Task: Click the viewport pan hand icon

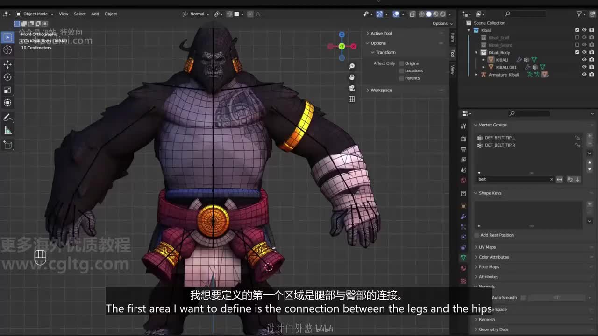Action: point(351,77)
